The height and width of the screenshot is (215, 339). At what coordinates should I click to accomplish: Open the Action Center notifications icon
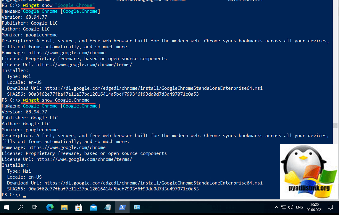[330, 207]
